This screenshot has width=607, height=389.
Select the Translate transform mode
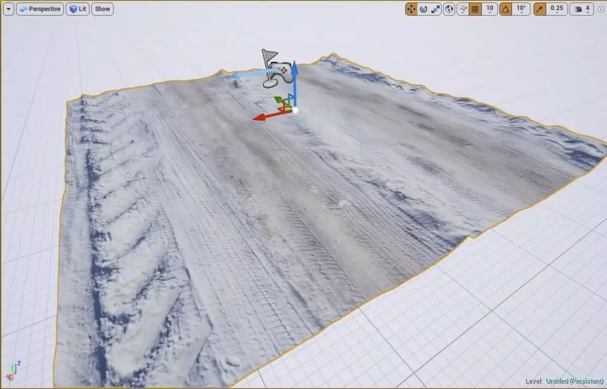411,9
